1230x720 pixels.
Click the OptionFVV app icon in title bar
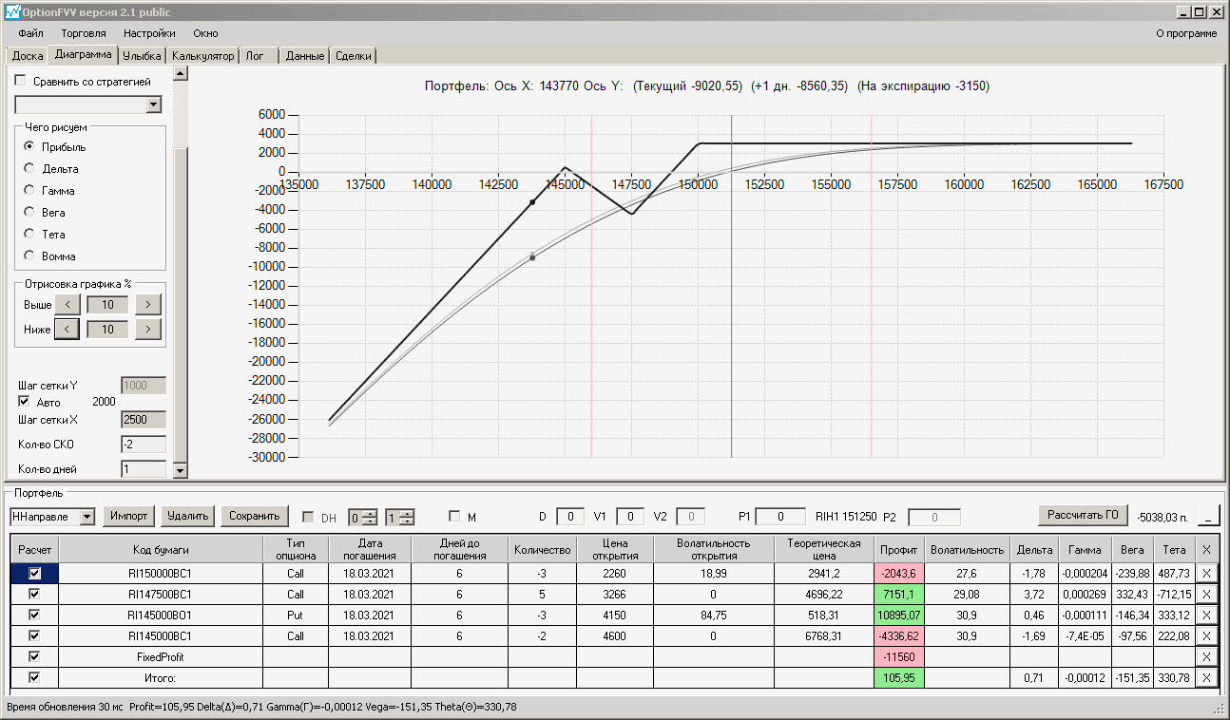click(x=12, y=11)
